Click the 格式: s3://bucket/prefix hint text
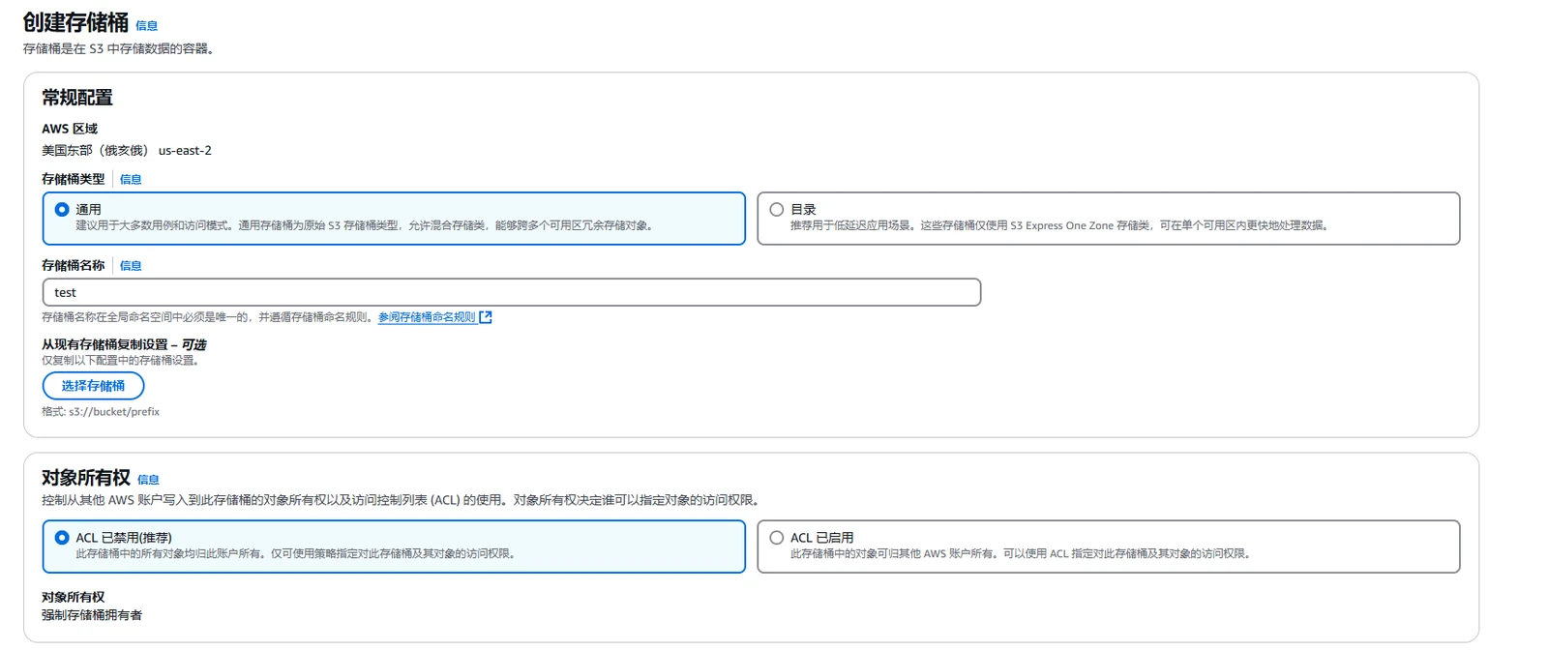 point(101,412)
